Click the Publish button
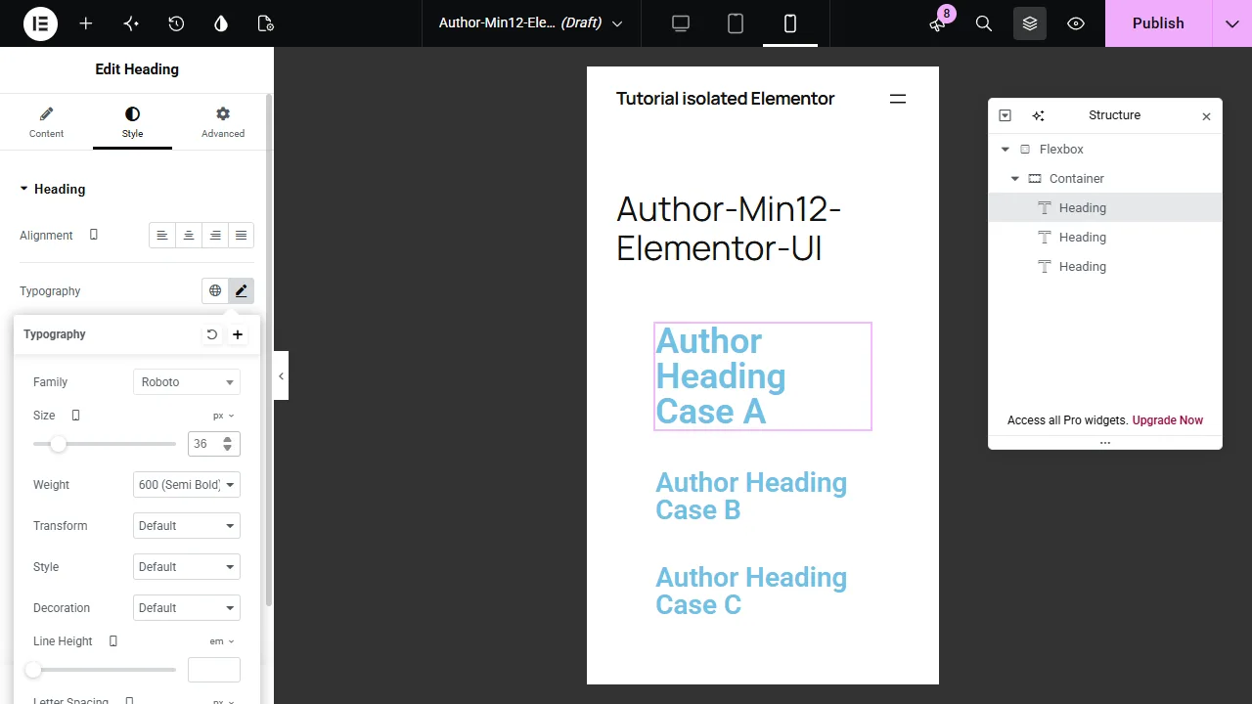The width and height of the screenshot is (1252, 704). pos(1158,23)
